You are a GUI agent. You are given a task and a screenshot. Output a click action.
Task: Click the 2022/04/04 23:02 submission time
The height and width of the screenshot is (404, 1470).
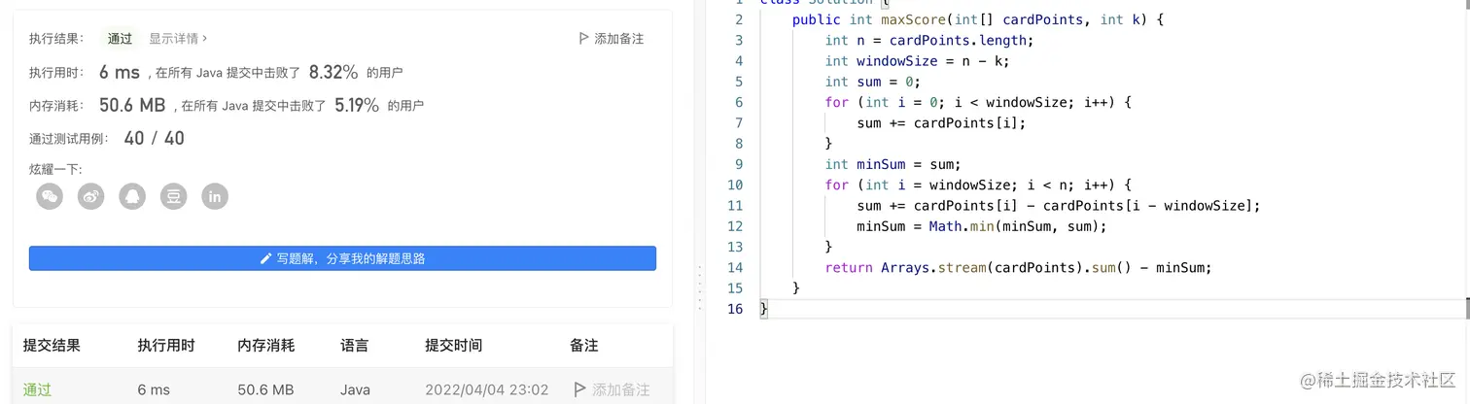[487, 389]
